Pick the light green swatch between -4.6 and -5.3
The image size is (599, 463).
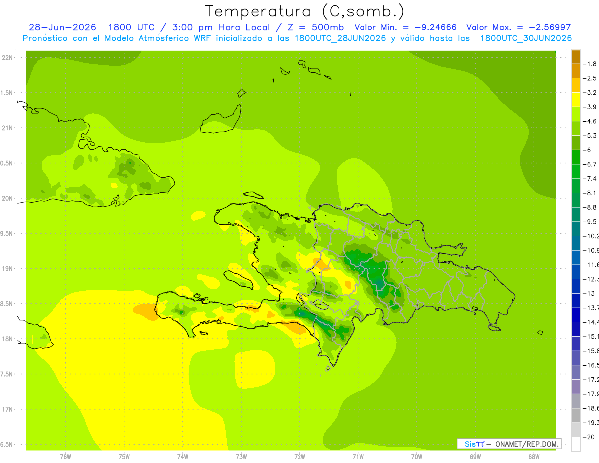576,128
